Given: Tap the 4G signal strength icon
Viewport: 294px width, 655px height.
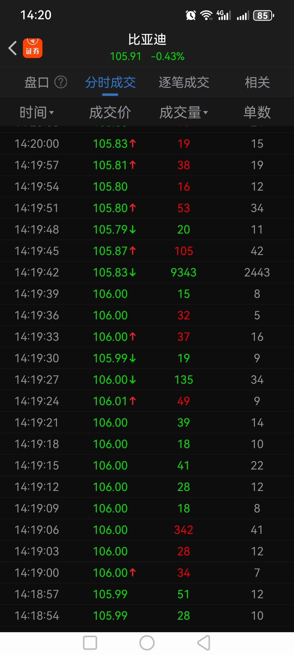Looking at the screenshot, I should point(224,15).
